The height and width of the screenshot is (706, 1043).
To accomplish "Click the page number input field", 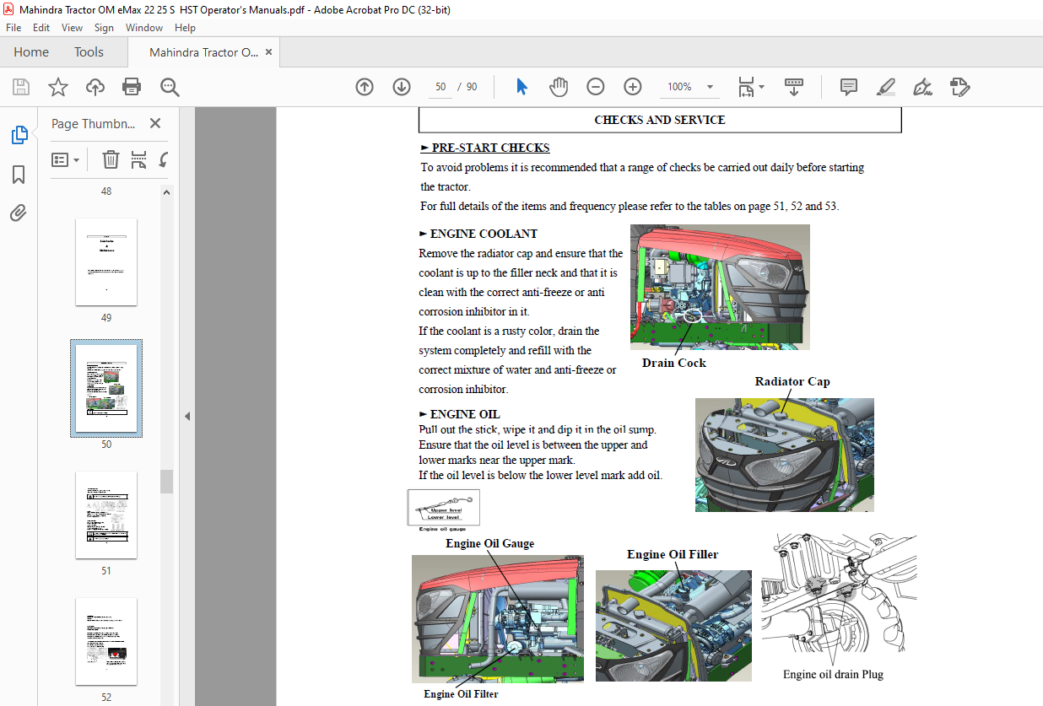I will [440, 87].
